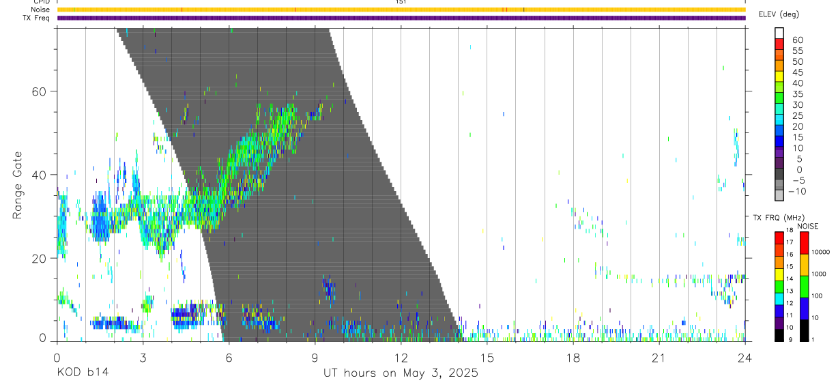Viewport: 838px width, 387px height.
Task: Click the dark gray 0 to -5 ELEV segment
Action: pyautogui.click(x=779, y=174)
